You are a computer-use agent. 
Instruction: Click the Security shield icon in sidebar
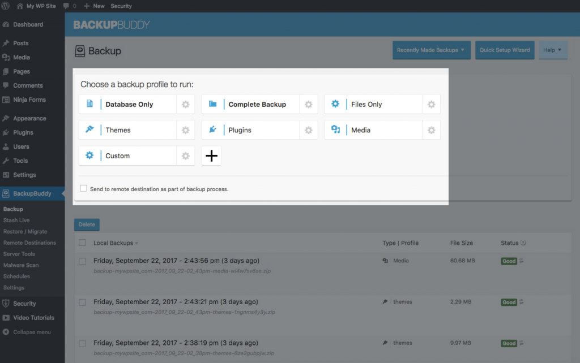[x=6, y=304]
